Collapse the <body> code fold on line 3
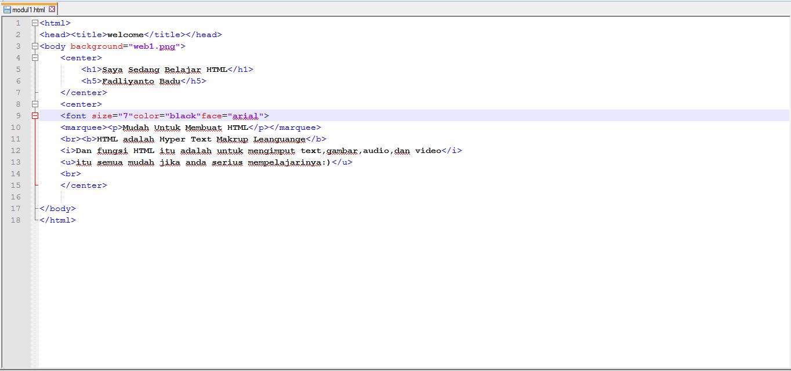This screenshot has width=791, height=371. pos(35,46)
